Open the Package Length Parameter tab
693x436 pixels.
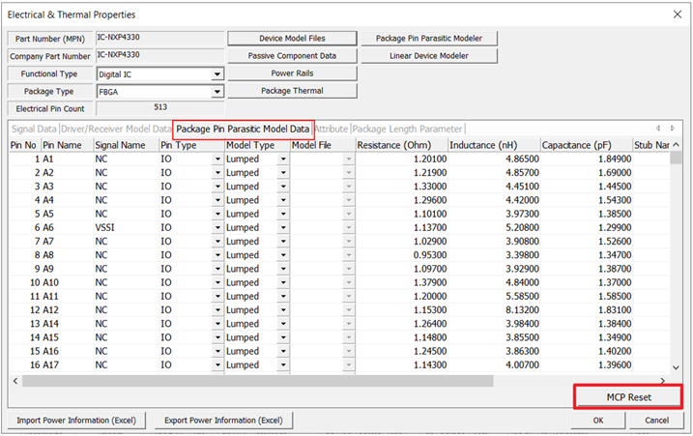[x=407, y=129]
